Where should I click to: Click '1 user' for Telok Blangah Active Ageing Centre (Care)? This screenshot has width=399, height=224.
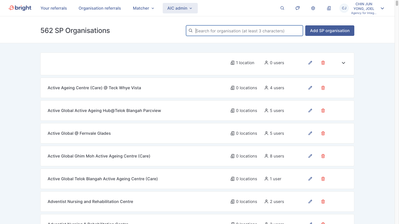click(x=273, y=179)
